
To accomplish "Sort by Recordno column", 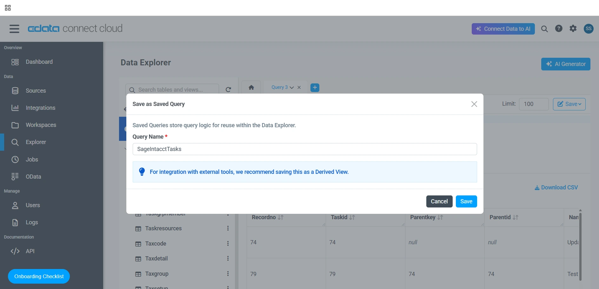I will (281, 217).
